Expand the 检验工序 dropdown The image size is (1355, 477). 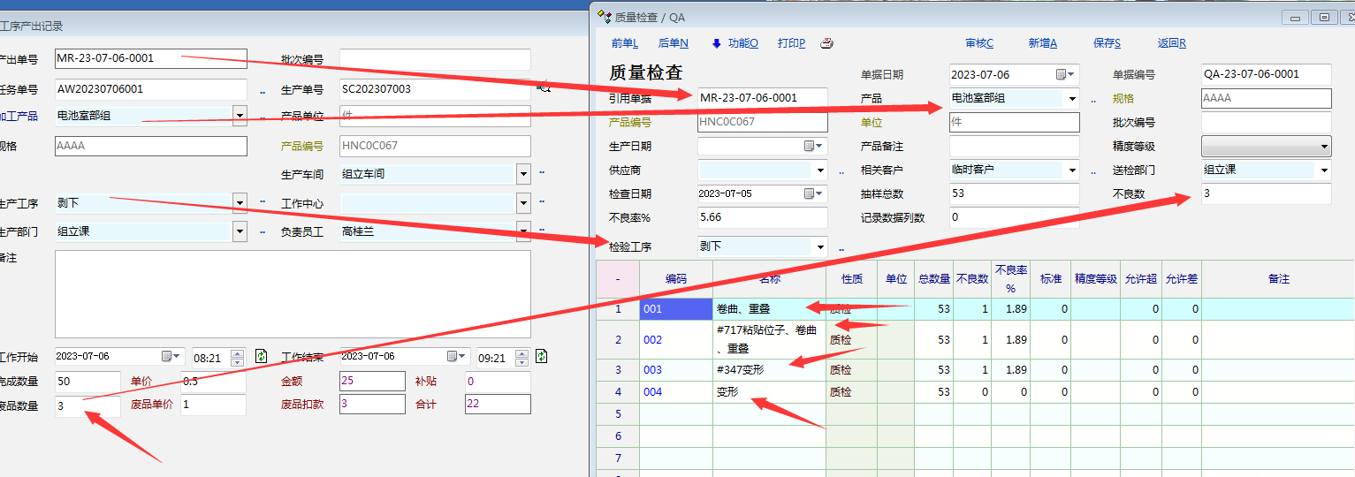[820, 247]
